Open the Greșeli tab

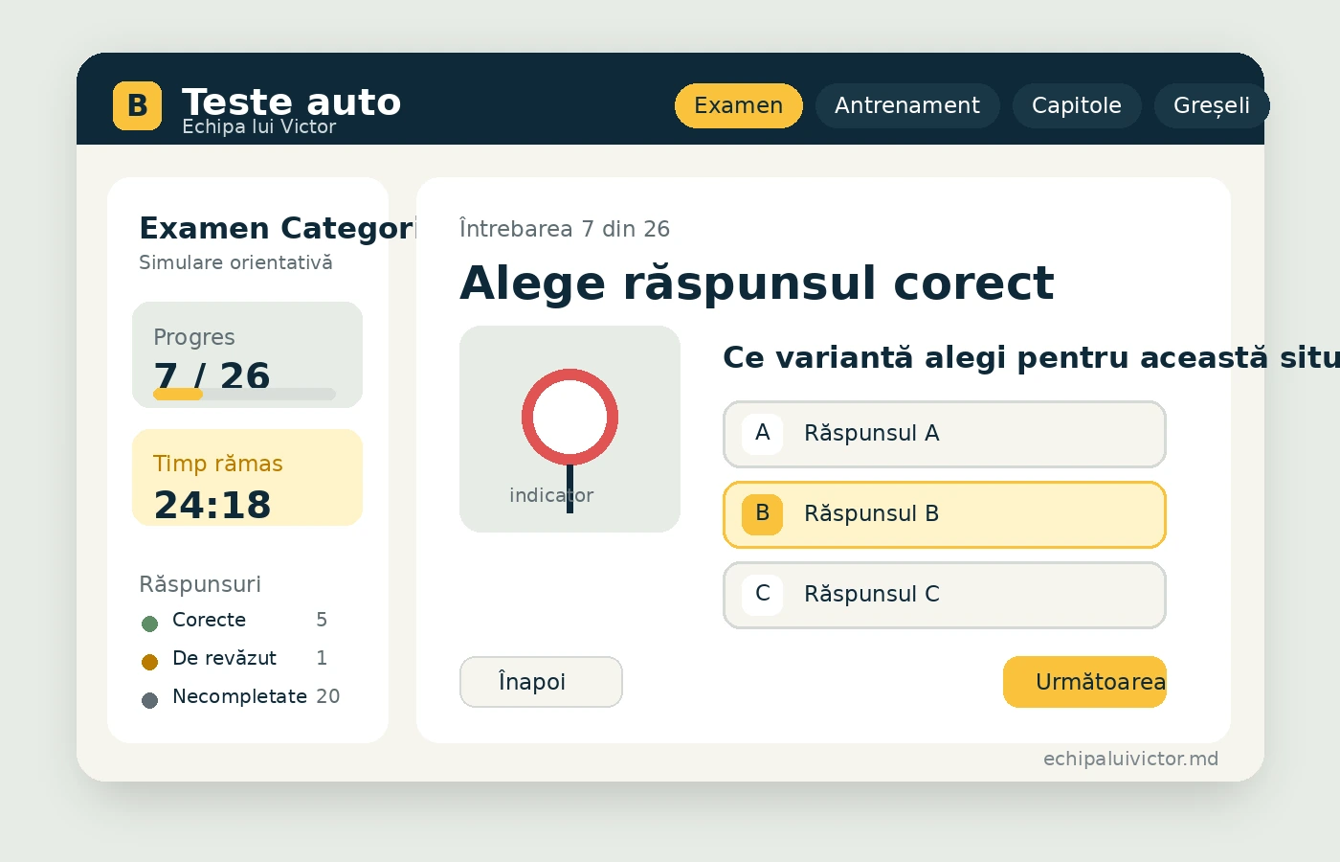[x=1212, y=105]
